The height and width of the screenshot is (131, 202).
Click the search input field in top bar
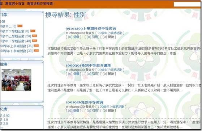pos(188,4)
